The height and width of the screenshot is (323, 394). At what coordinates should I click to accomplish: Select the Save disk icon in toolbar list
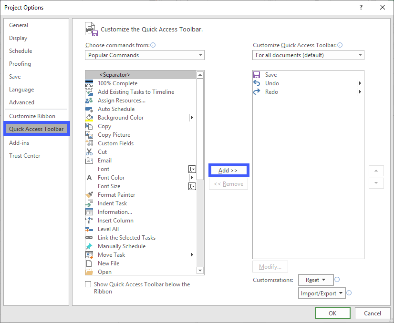[x=257, y=75]
